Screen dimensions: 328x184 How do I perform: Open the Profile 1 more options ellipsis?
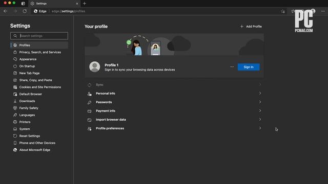(x=232, y=67)
